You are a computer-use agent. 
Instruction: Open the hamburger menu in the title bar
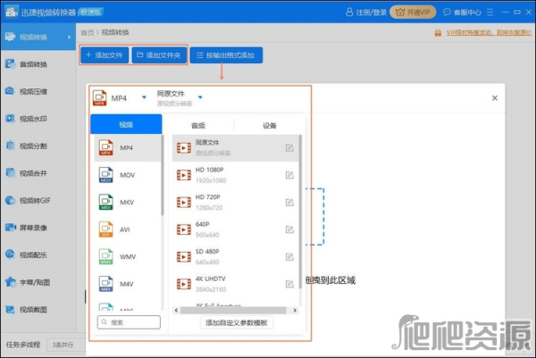(490, 12)
